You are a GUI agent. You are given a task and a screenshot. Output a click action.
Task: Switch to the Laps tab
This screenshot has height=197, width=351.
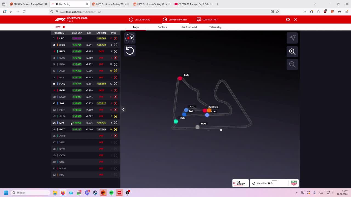click(x=136, y=27)
